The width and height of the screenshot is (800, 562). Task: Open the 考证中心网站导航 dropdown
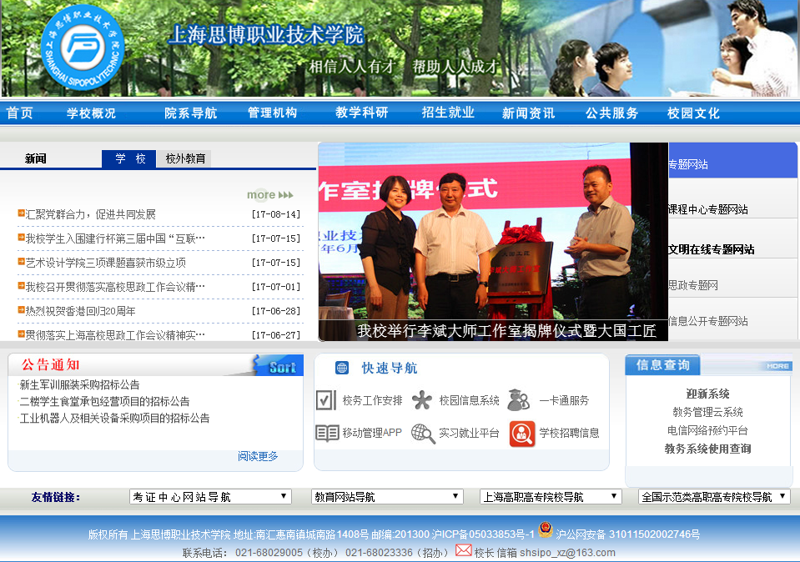(210, 497)
